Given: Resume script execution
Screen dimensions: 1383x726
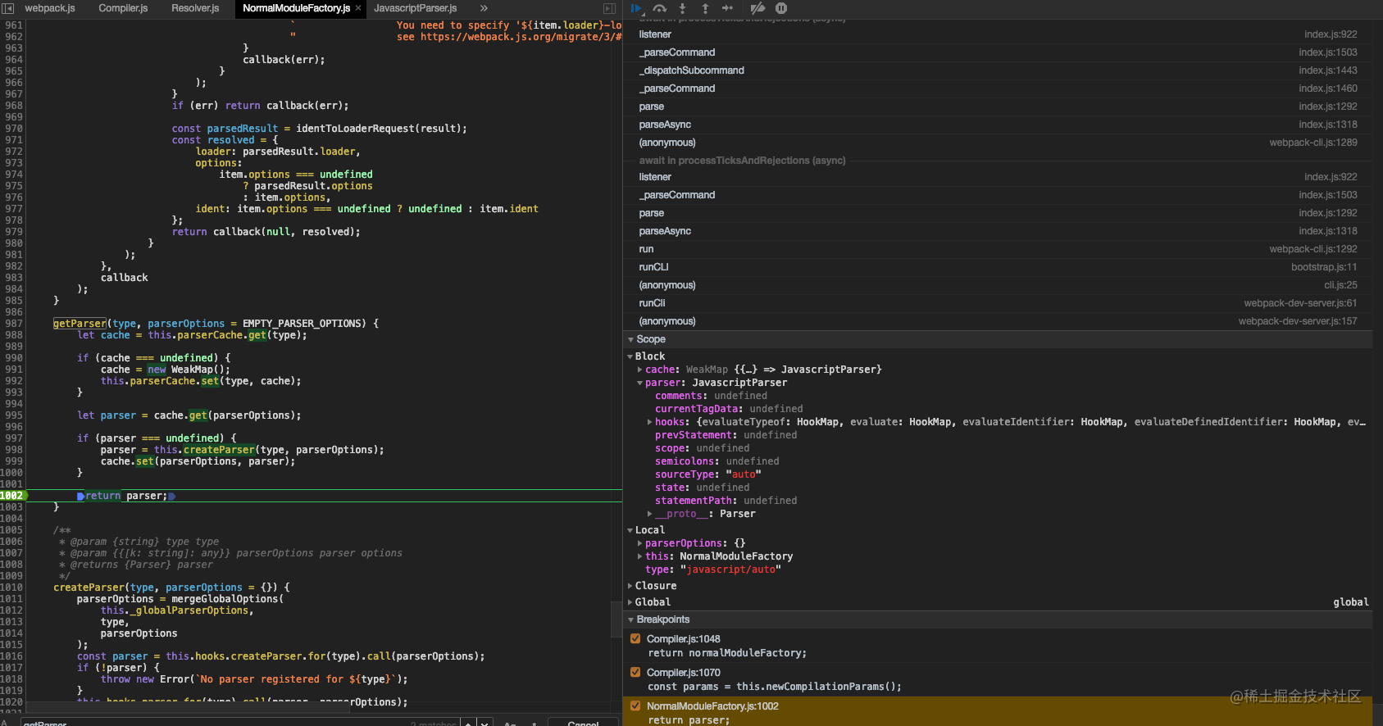Looking at the screenshot, I should pos(637,8).
